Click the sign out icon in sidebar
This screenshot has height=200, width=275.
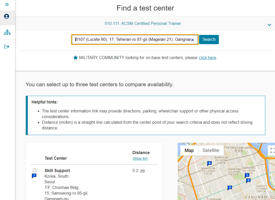[7, 47]
